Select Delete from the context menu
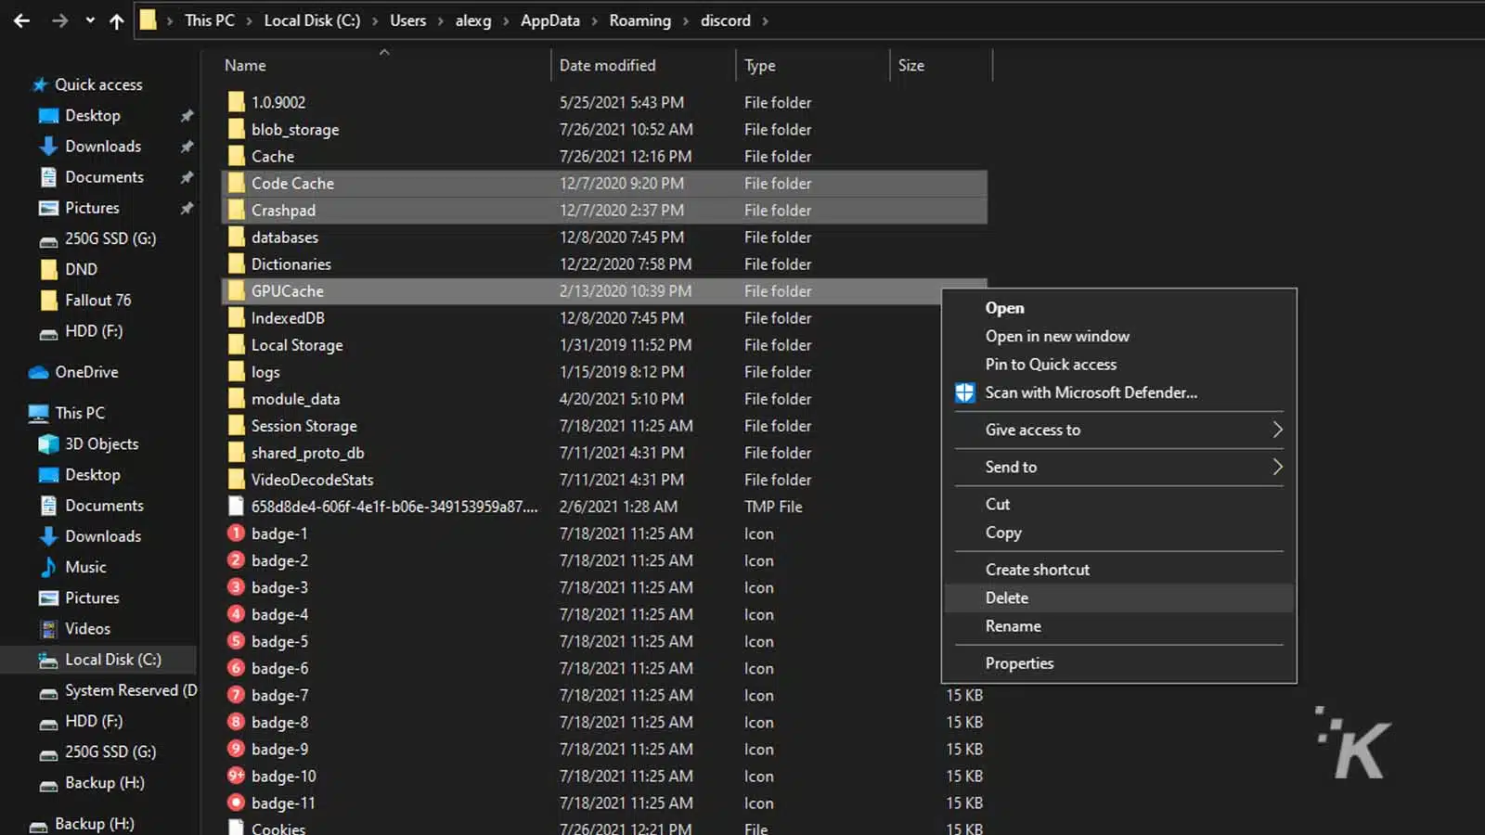Viewport: 1485px width, 835px height. point(1006,597)
